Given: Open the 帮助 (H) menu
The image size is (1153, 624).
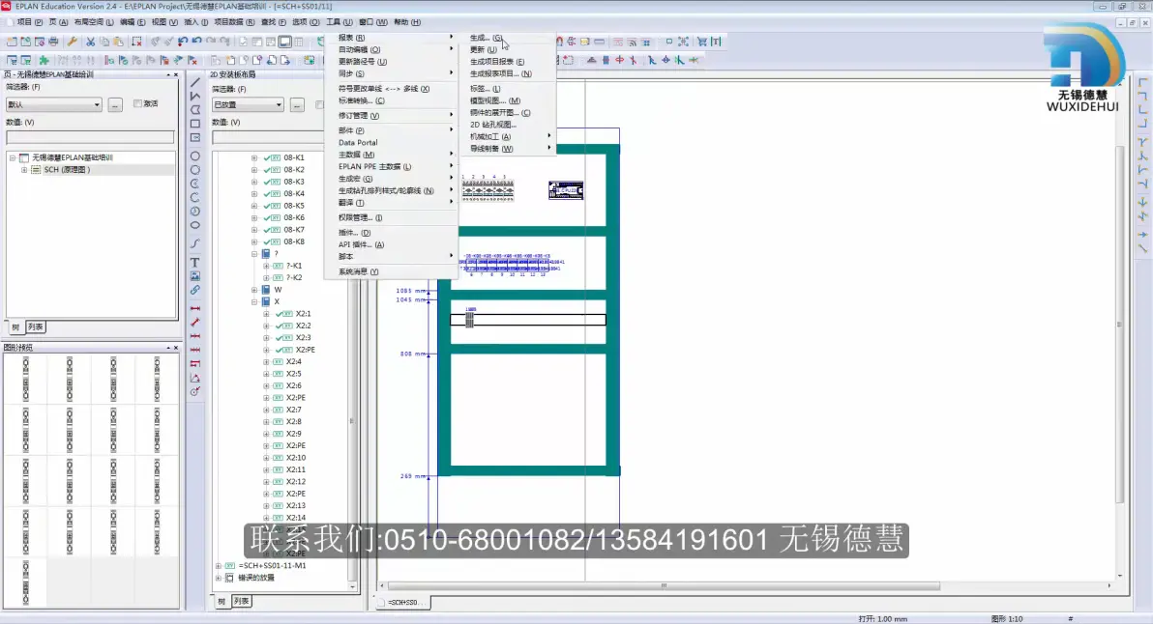Looking at the screenshot, I should tap(407, 22).
